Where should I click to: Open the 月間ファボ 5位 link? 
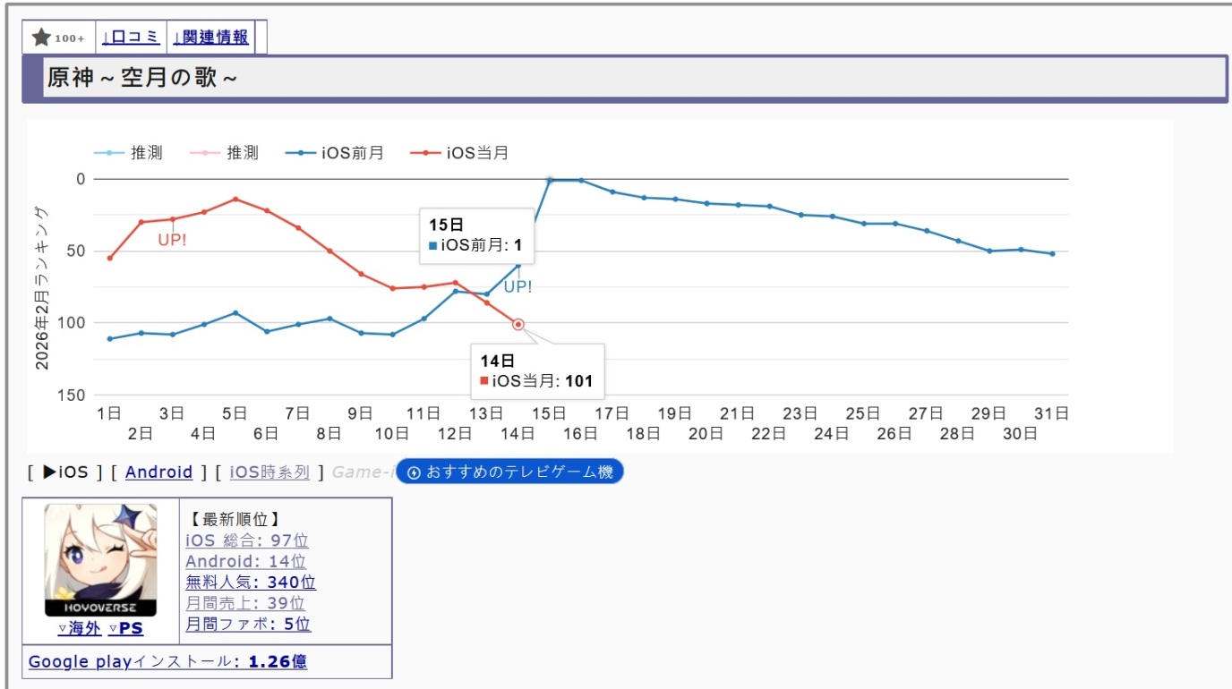(248, 625)
